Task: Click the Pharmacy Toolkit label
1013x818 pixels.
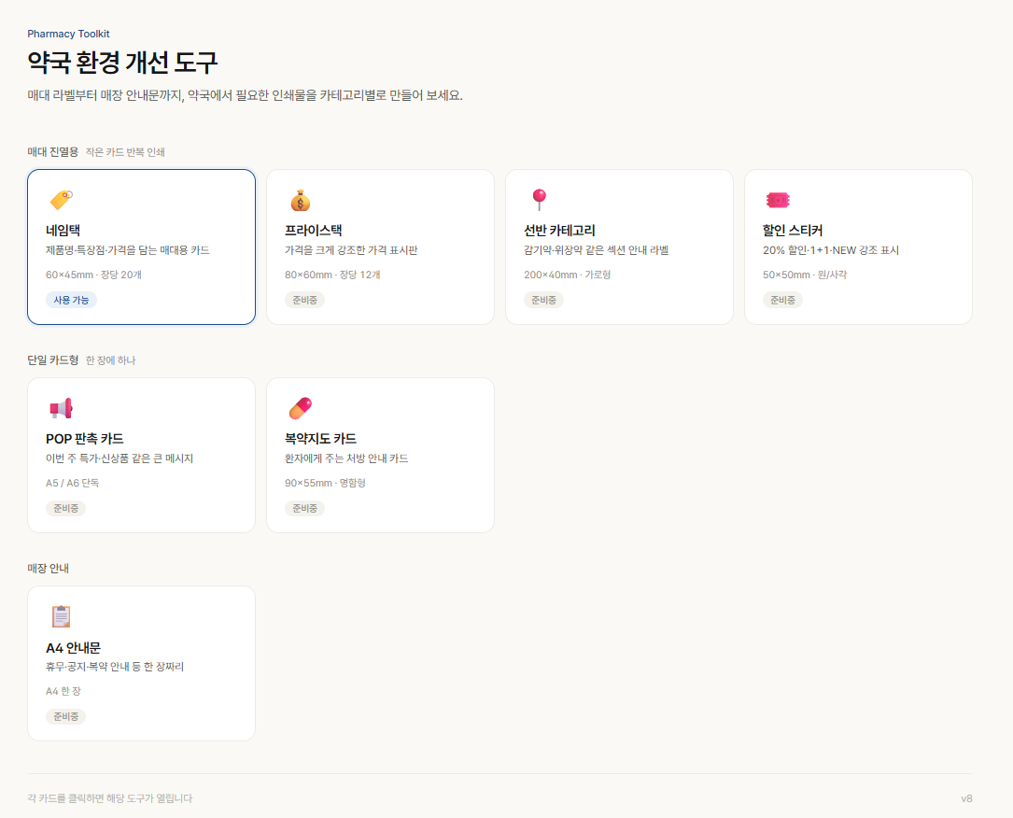Action: coord(68,34)
